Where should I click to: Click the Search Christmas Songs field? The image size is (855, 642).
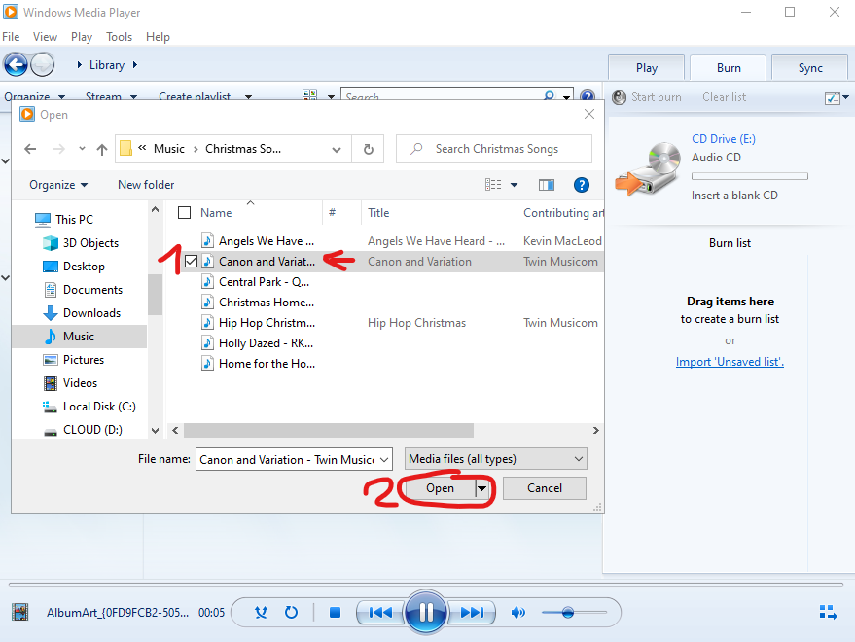494,149
